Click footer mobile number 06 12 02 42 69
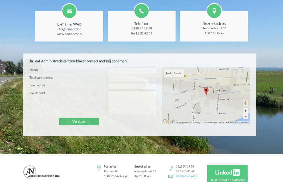Screen dimensions: 283x182 185,171
